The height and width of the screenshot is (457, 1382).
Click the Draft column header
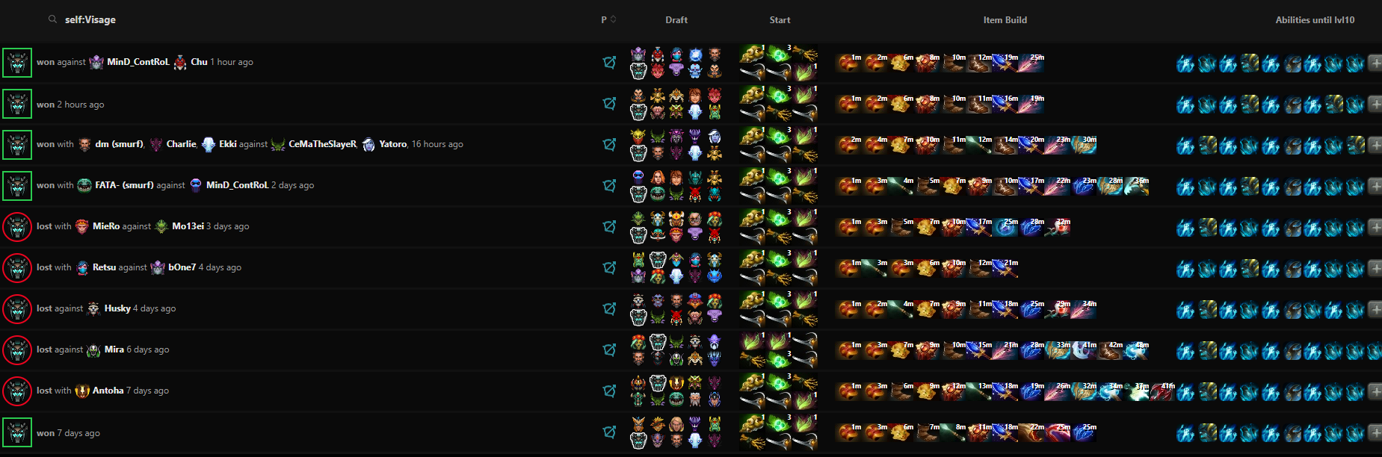point(676,20)
